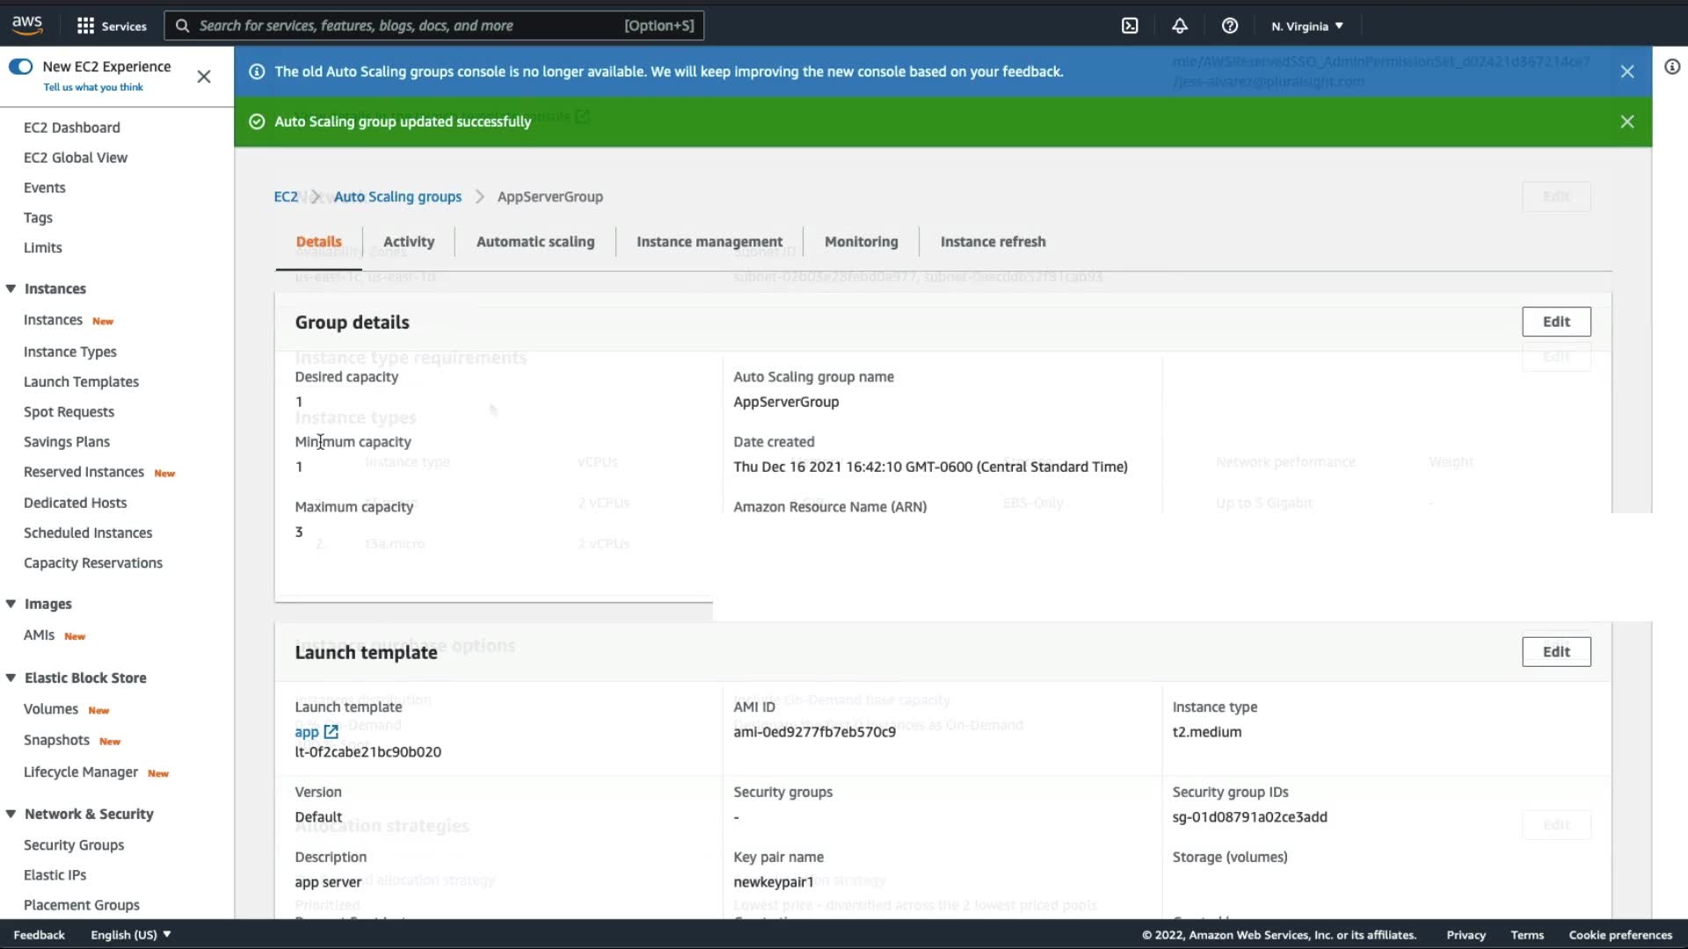Dismiss the green success banner
Viewport: 1688px width, 949px height.
click(x=1627, y=121)
